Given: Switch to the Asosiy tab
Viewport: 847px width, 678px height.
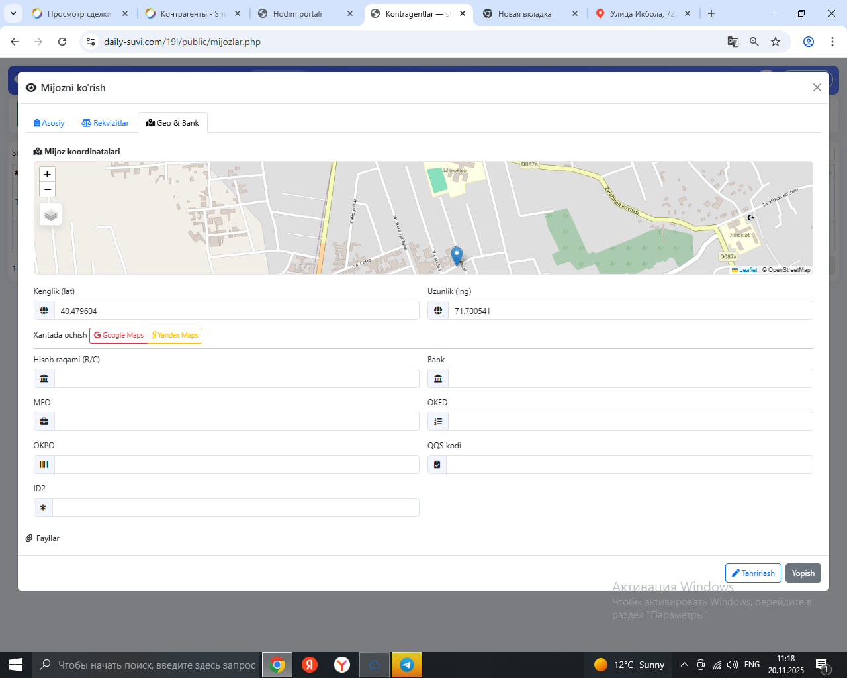Looking at the screenshot, I should point(49,123).
